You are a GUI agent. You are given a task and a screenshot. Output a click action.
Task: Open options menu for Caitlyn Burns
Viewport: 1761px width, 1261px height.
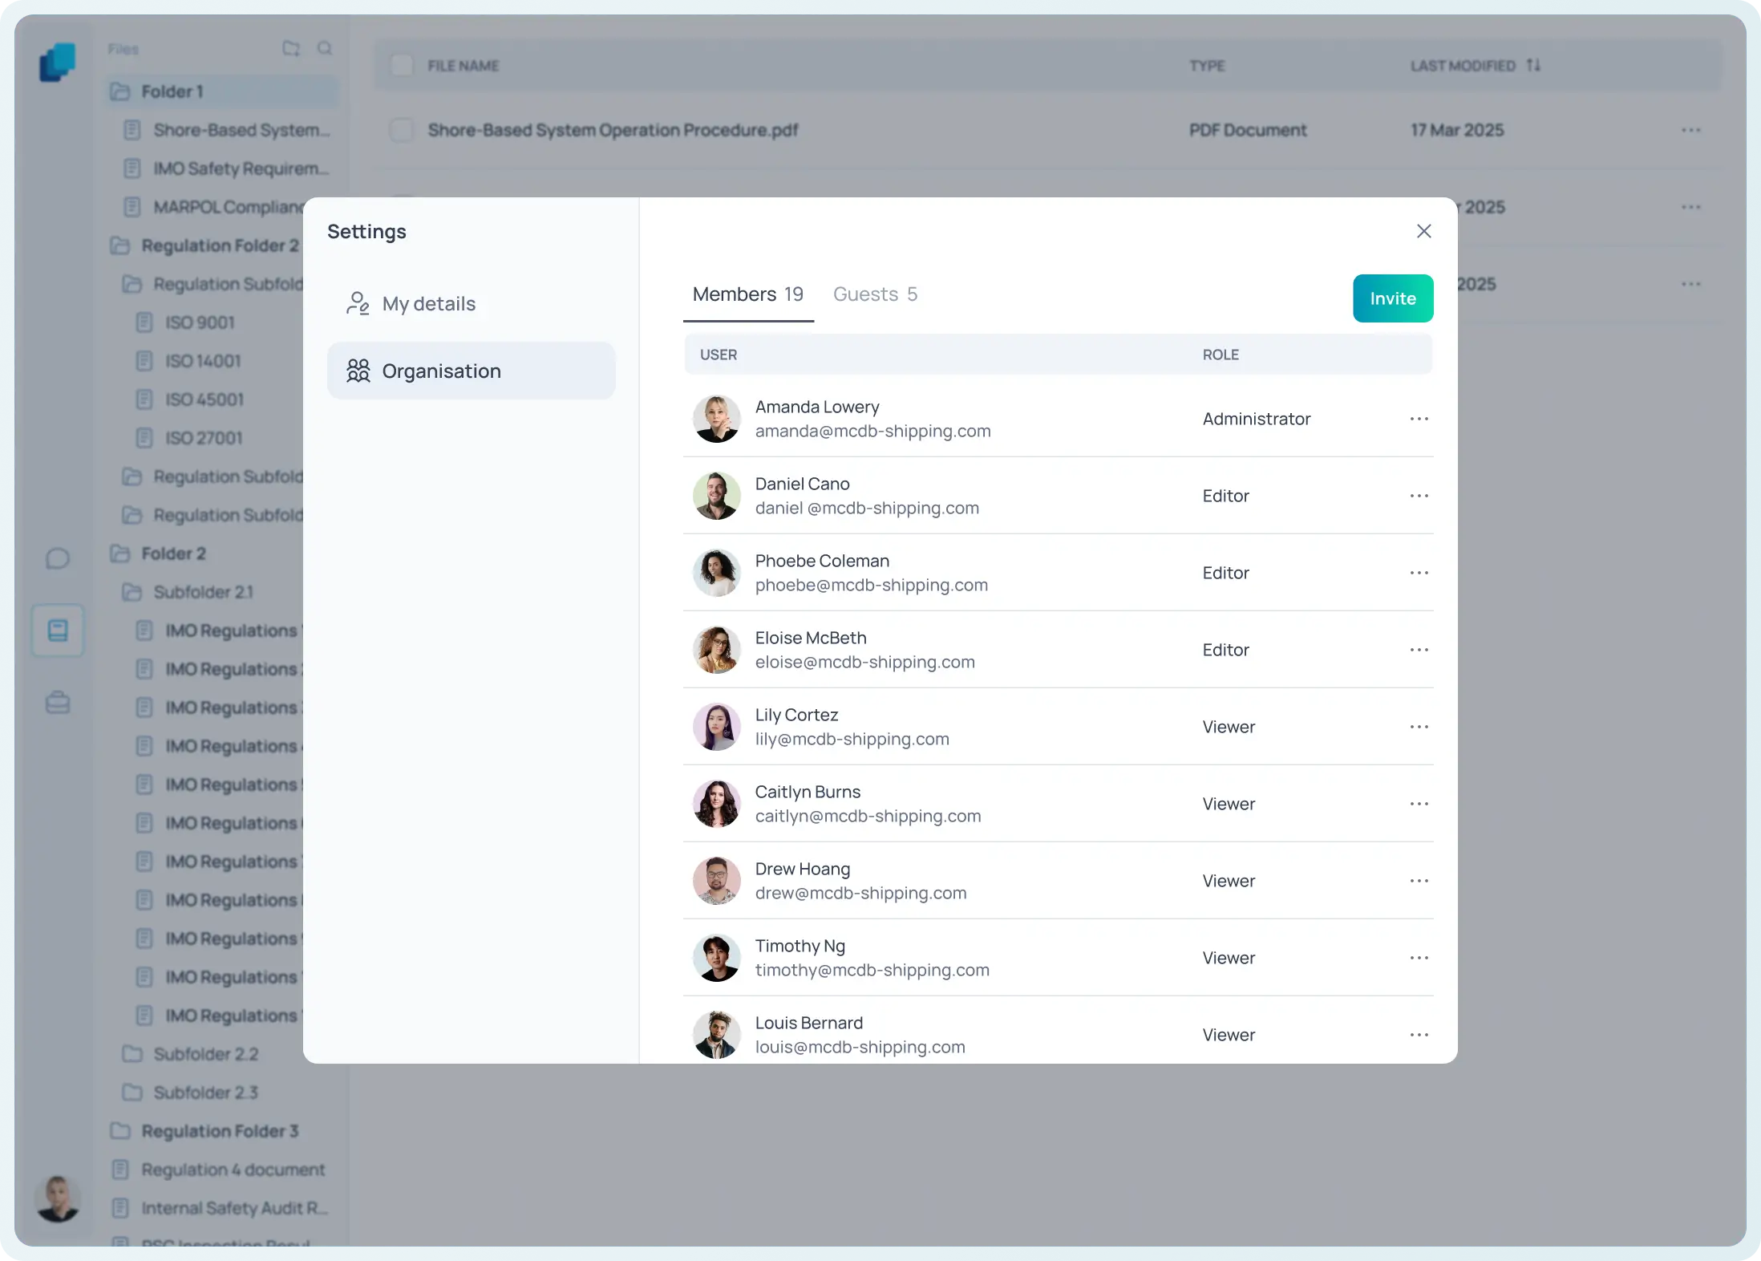click(x=1419, y=804)
